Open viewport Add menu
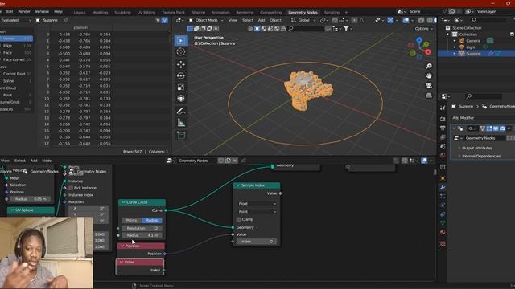This screenshot has width=515, height=289. pyautogui.click(x=262, y=20)
